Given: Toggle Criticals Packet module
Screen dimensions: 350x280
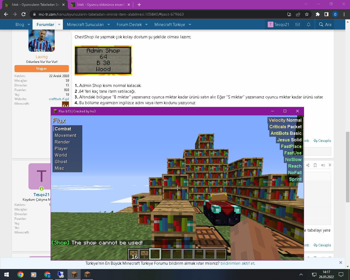Looking at the screenshot, I should 285,127.
